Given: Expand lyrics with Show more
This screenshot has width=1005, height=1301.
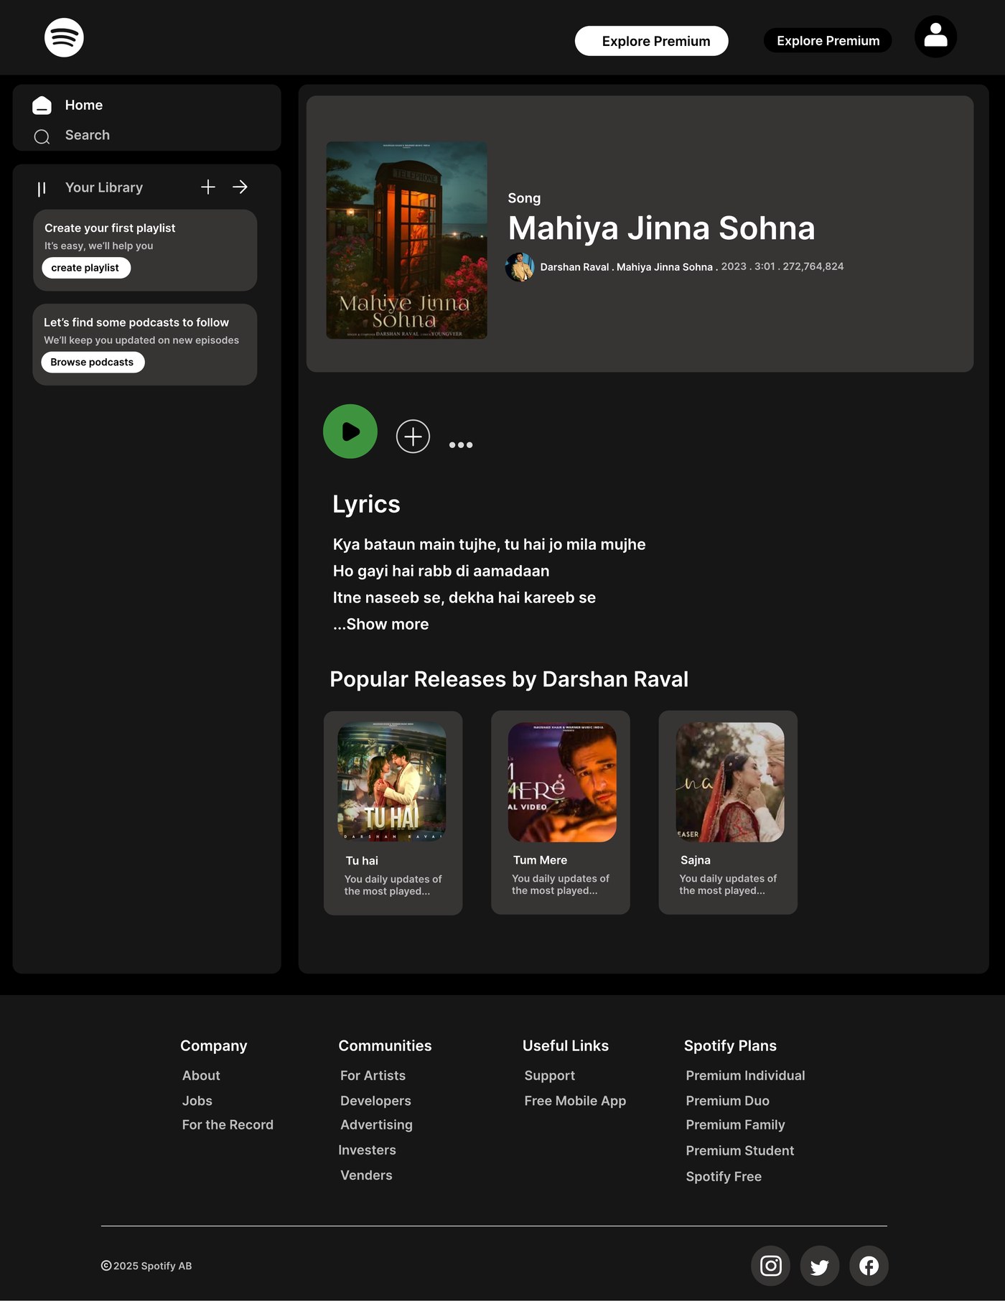Looking at the screenshot, I should click(x=381, y=624).
